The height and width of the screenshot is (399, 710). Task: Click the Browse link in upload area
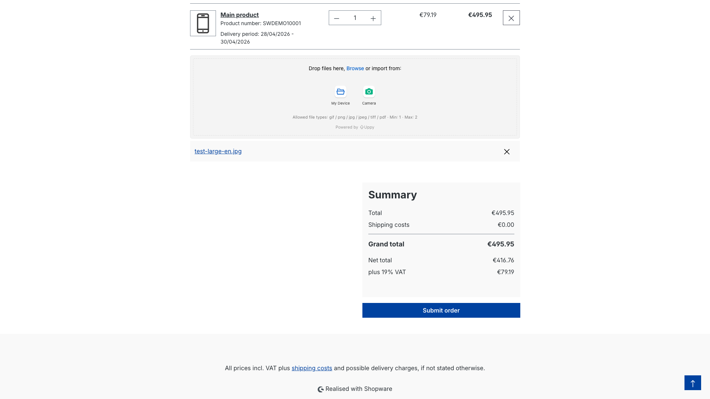[355, 68]
